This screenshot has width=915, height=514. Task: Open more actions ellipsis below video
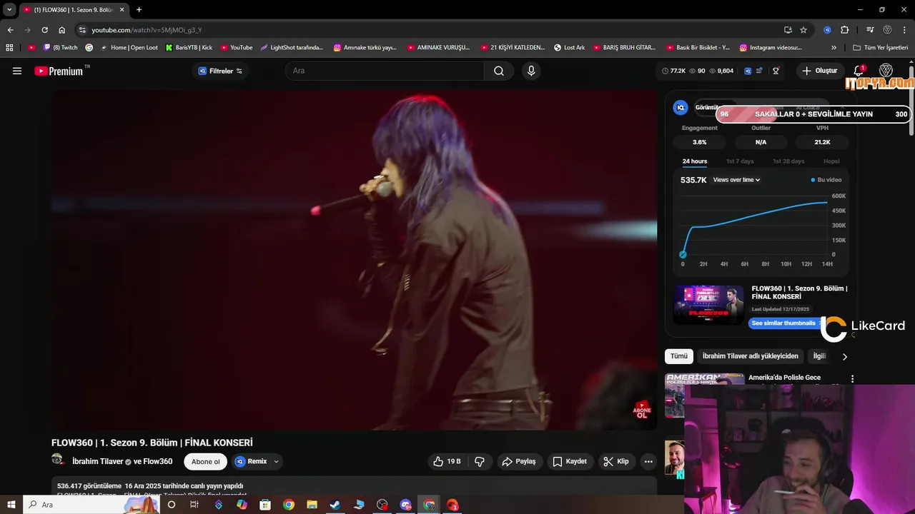point(648,462)
